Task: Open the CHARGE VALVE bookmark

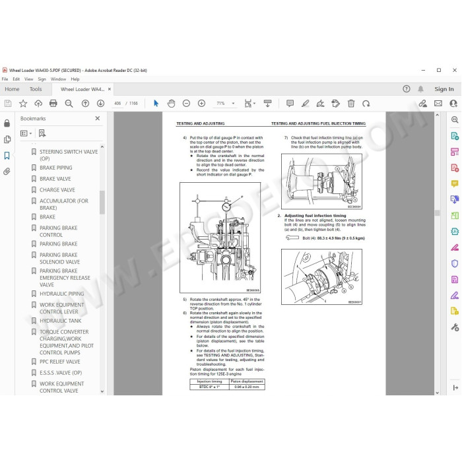Action: (57, 190)
